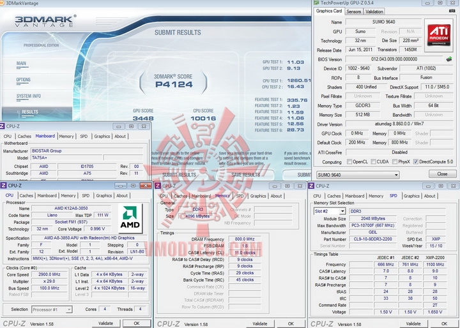Click OK in CPU-Z Memory window

point(291,324)
